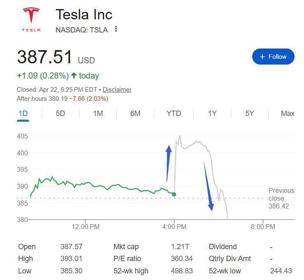View the 1Y chart range
Image resolution: width=304 pixels, height=280 pixels.
click(x=212, y=113)
